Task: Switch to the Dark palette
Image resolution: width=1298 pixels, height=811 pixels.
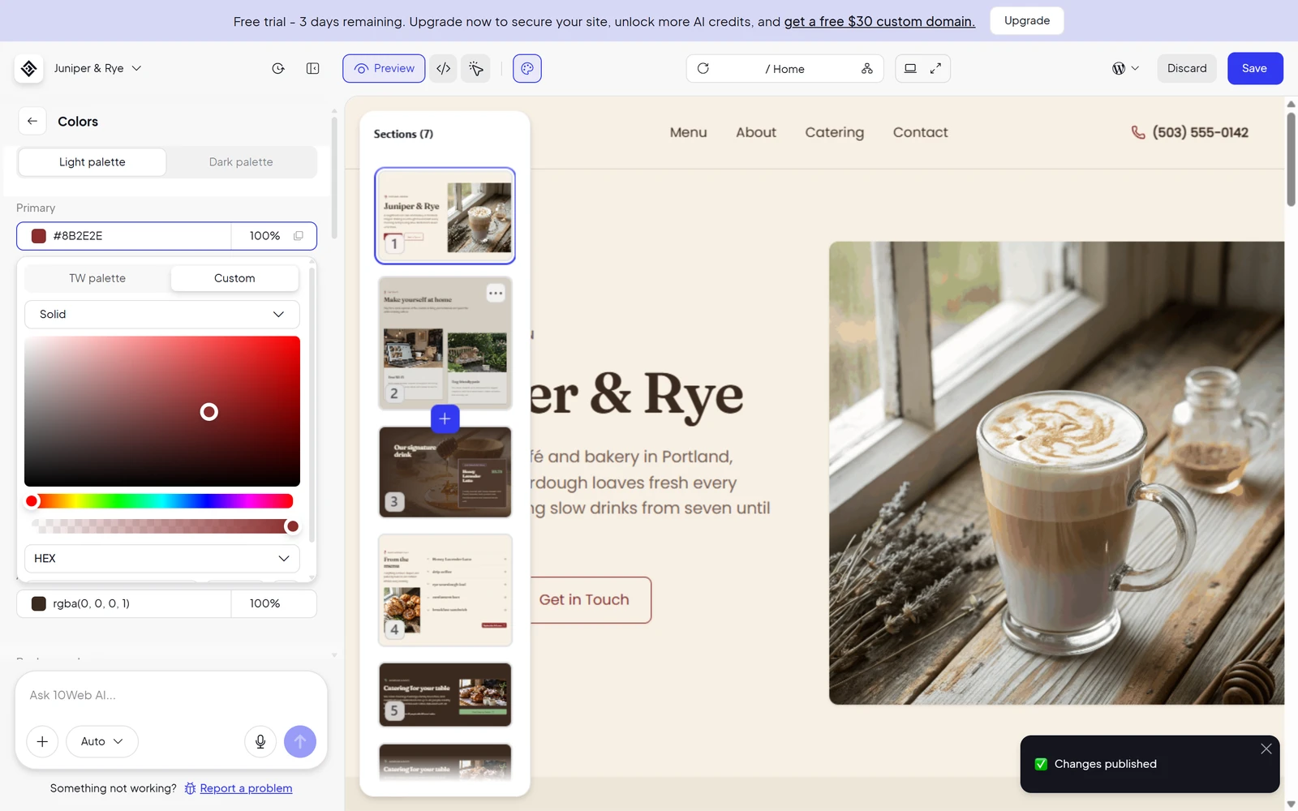Action: coord(241,162)
